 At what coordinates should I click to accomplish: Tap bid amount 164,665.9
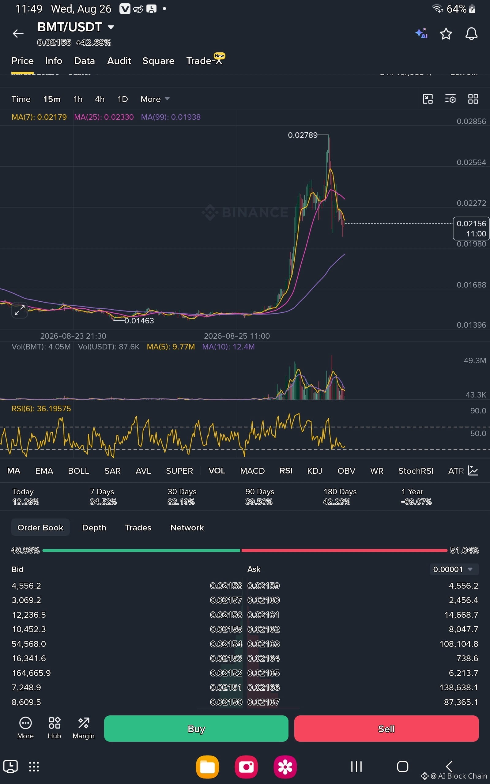pyautogui.click(x=32, y=673)
